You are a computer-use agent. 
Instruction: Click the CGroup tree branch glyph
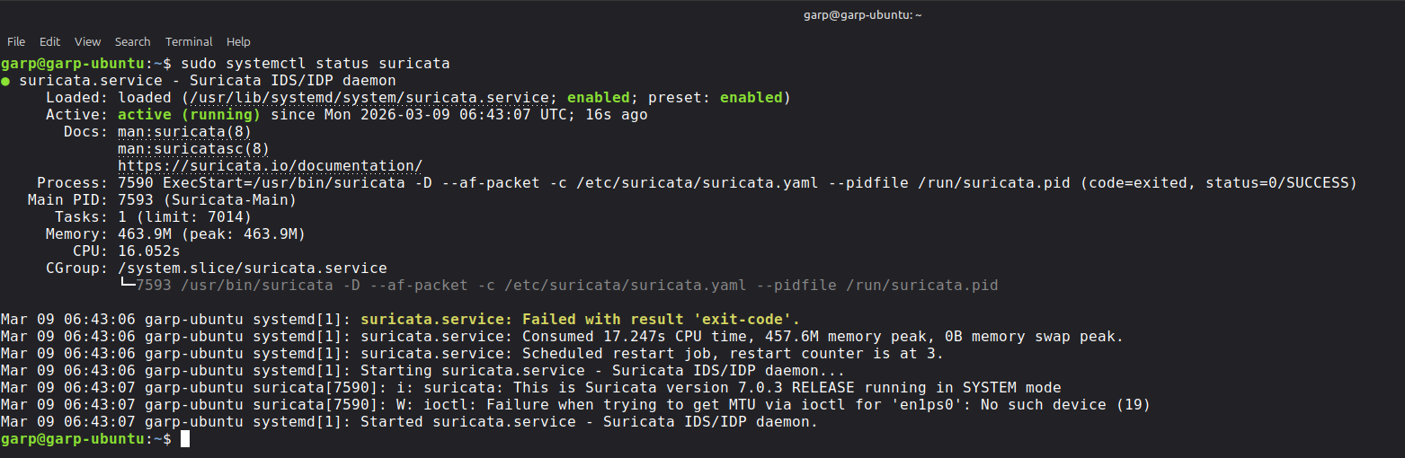(x=126, y=285)
